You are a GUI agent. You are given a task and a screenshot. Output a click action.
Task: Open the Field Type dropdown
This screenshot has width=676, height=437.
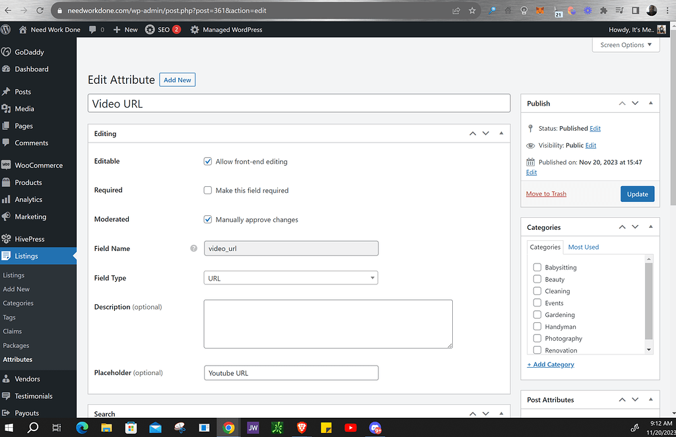(291, 279)
